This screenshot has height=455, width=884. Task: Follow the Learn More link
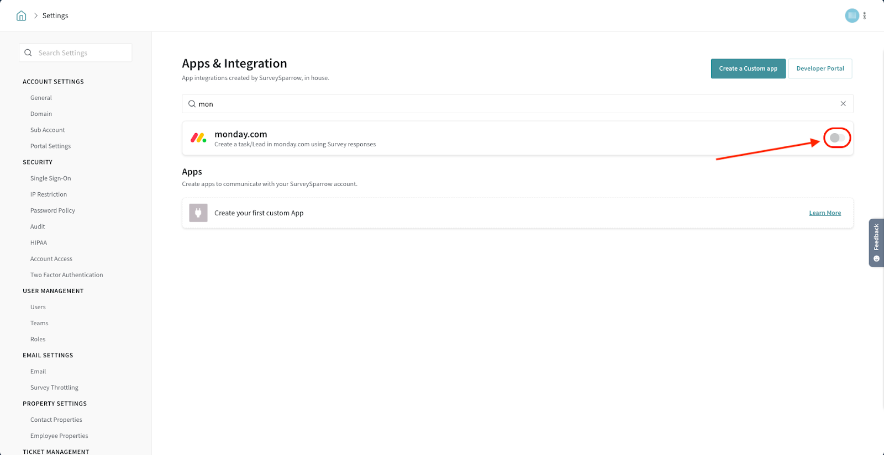[825, 213]
